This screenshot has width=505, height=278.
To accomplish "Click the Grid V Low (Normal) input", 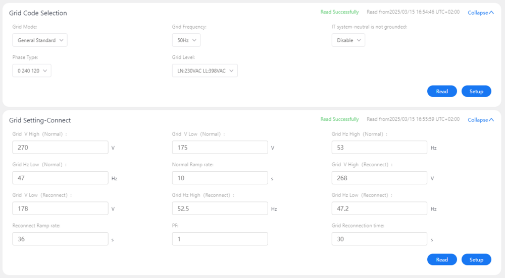I will tap(220, 148).
